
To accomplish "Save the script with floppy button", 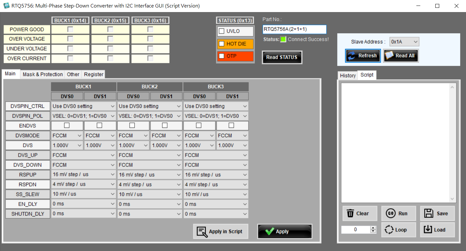I will tap(437, 213).
